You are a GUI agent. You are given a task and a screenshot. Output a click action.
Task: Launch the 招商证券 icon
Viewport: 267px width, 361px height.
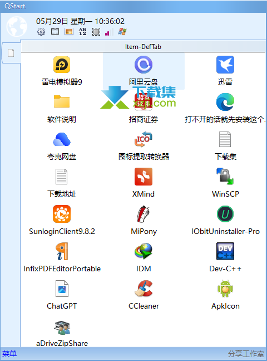click(x=144, y=102)
